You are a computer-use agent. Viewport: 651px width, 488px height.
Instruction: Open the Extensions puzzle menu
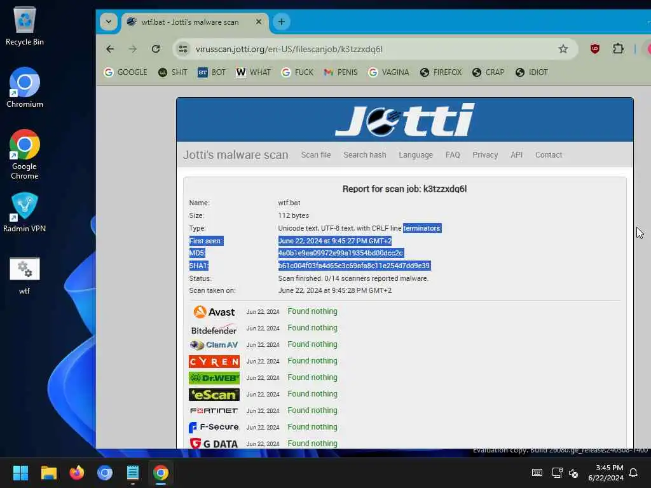coord(618,49)
